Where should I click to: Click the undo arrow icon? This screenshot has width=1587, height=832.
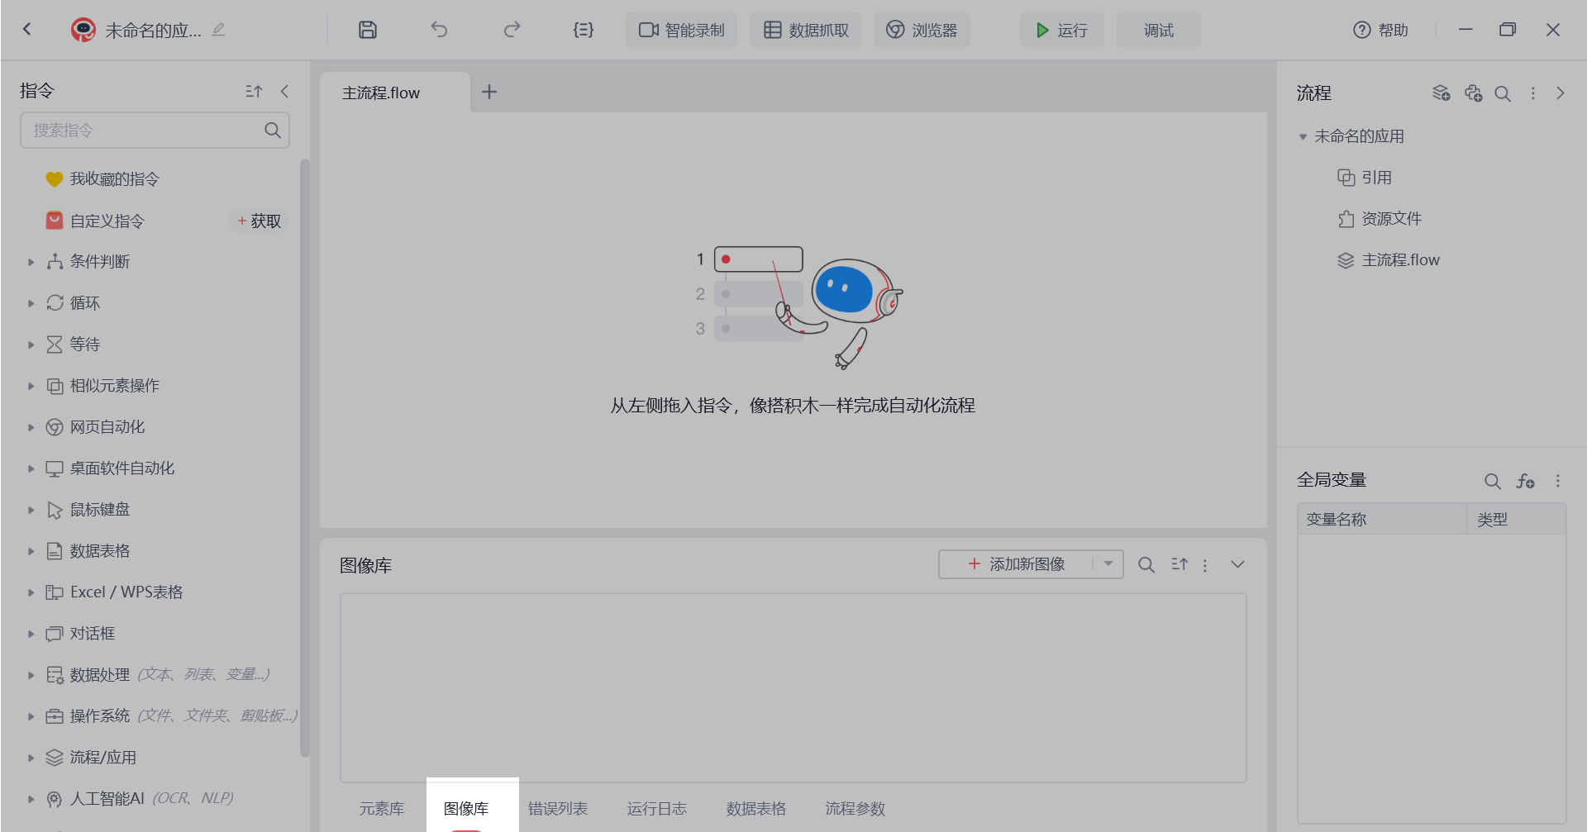tap(439, 30)
